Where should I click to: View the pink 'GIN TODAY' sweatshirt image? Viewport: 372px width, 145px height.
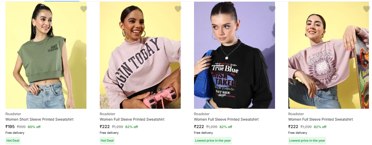tap(140, 55)
